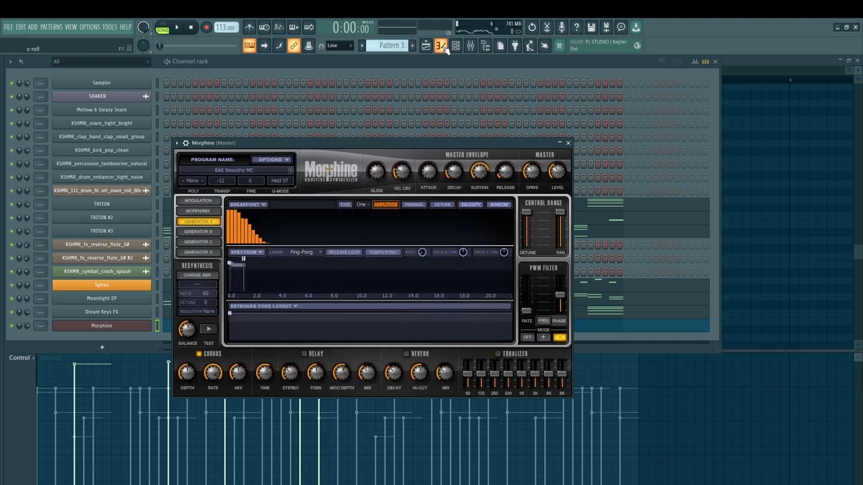
Task: Open Morphine OPTIONS dropdown
Action: [x=272, y=160]
